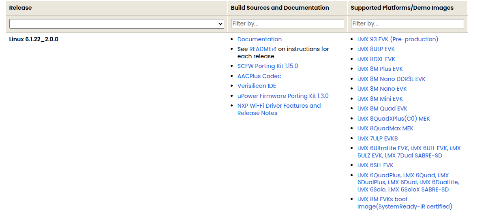The image size is (488, 217).
Task: Focus the Build Sources filter field
Action: pyautogui.click(x=287, y=23)
